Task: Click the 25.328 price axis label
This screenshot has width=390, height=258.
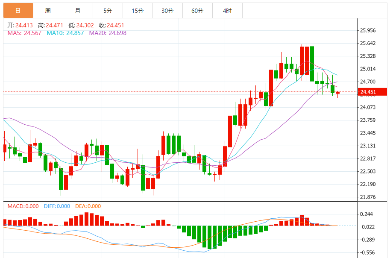Action: (x=368, y=56)
